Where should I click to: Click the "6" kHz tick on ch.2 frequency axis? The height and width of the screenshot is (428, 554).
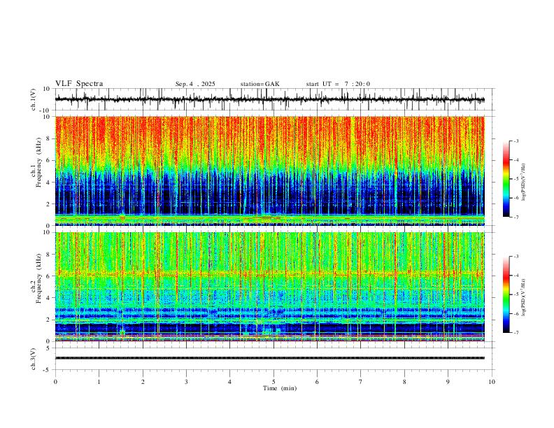point(49,276)
